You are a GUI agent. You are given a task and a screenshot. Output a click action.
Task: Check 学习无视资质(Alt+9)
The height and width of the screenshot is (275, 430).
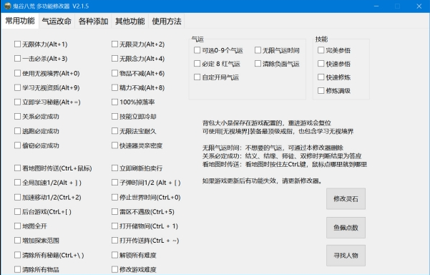[x=18, y=87]
